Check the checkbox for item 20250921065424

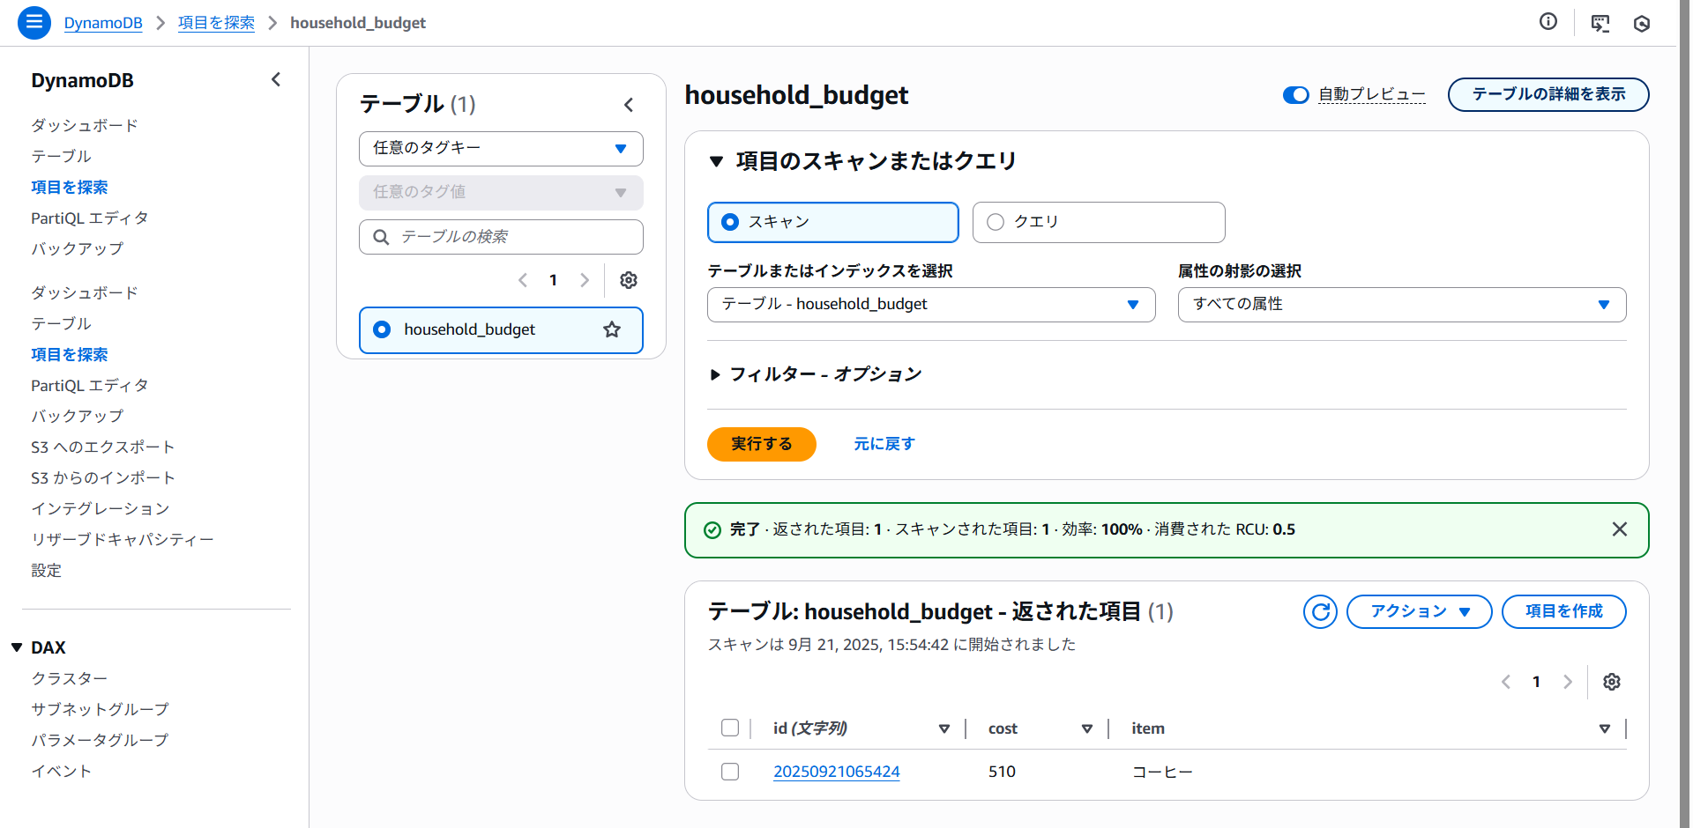(730, 772)
